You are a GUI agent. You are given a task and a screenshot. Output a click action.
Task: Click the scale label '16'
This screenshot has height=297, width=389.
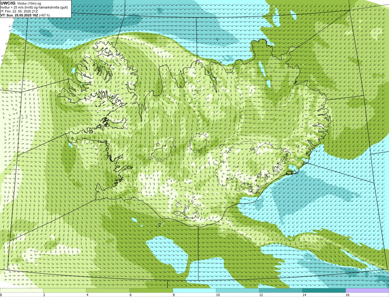pyautogui.click(x=347, y=295)
